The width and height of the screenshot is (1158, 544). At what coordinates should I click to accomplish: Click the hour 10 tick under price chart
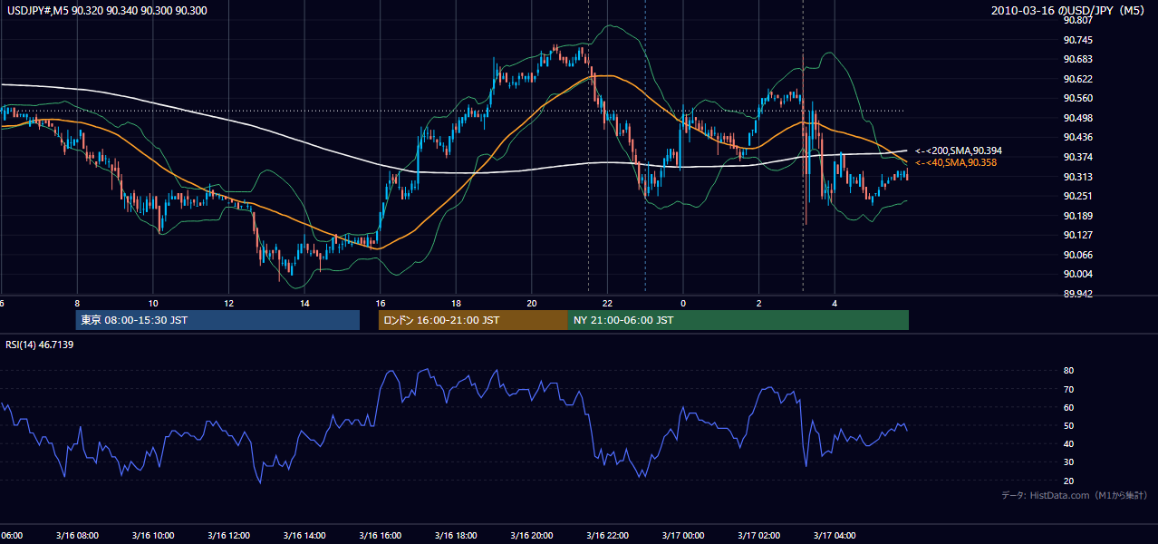tap(153, 304)
